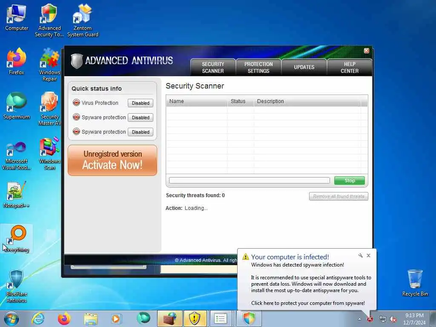
Task: Launch Internet Explorer from the taskbar
Action: [38, 318]
